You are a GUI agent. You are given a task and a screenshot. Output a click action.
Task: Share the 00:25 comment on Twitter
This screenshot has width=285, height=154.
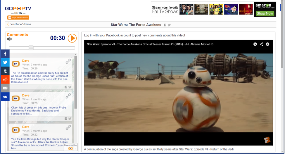click(70, 119)
